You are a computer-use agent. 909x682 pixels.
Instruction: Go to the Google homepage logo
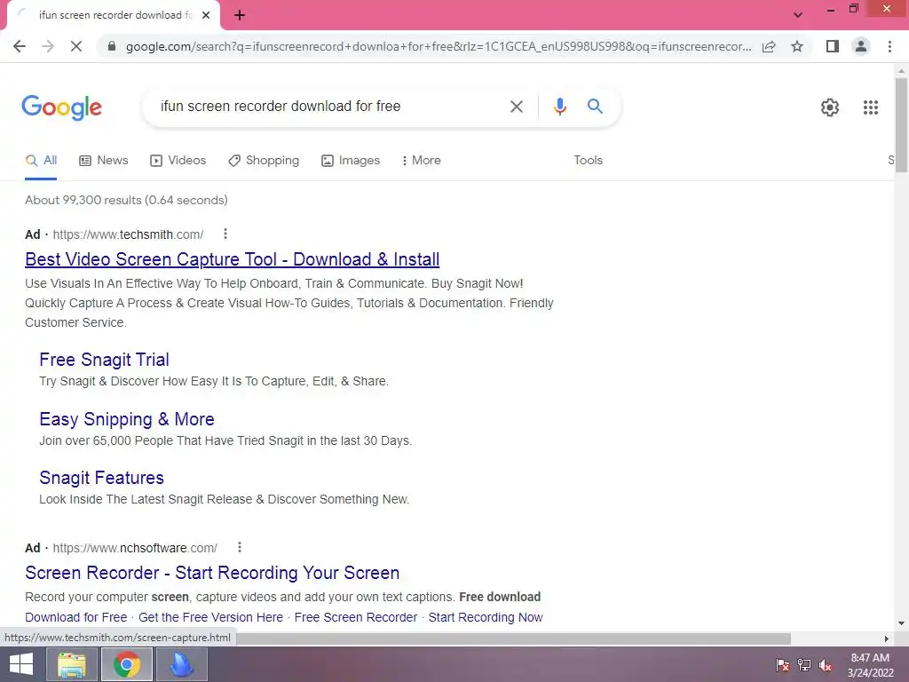pos(62,107)
